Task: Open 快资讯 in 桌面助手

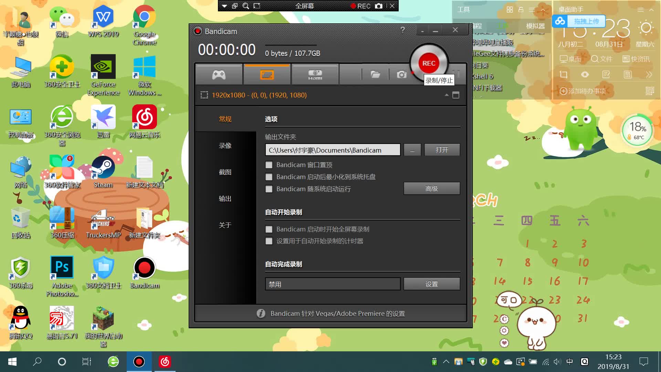Action: (x=636, y=59)
